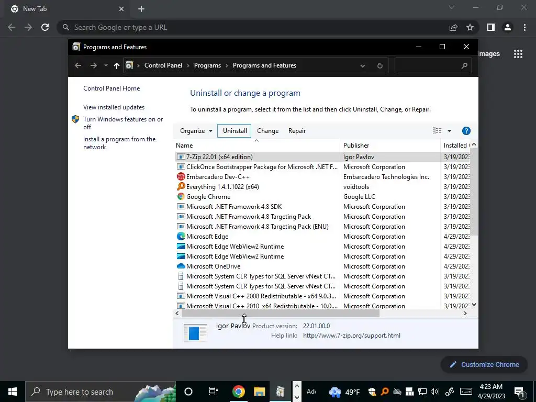Click the Chrome taskbar icon

(239, 392)
